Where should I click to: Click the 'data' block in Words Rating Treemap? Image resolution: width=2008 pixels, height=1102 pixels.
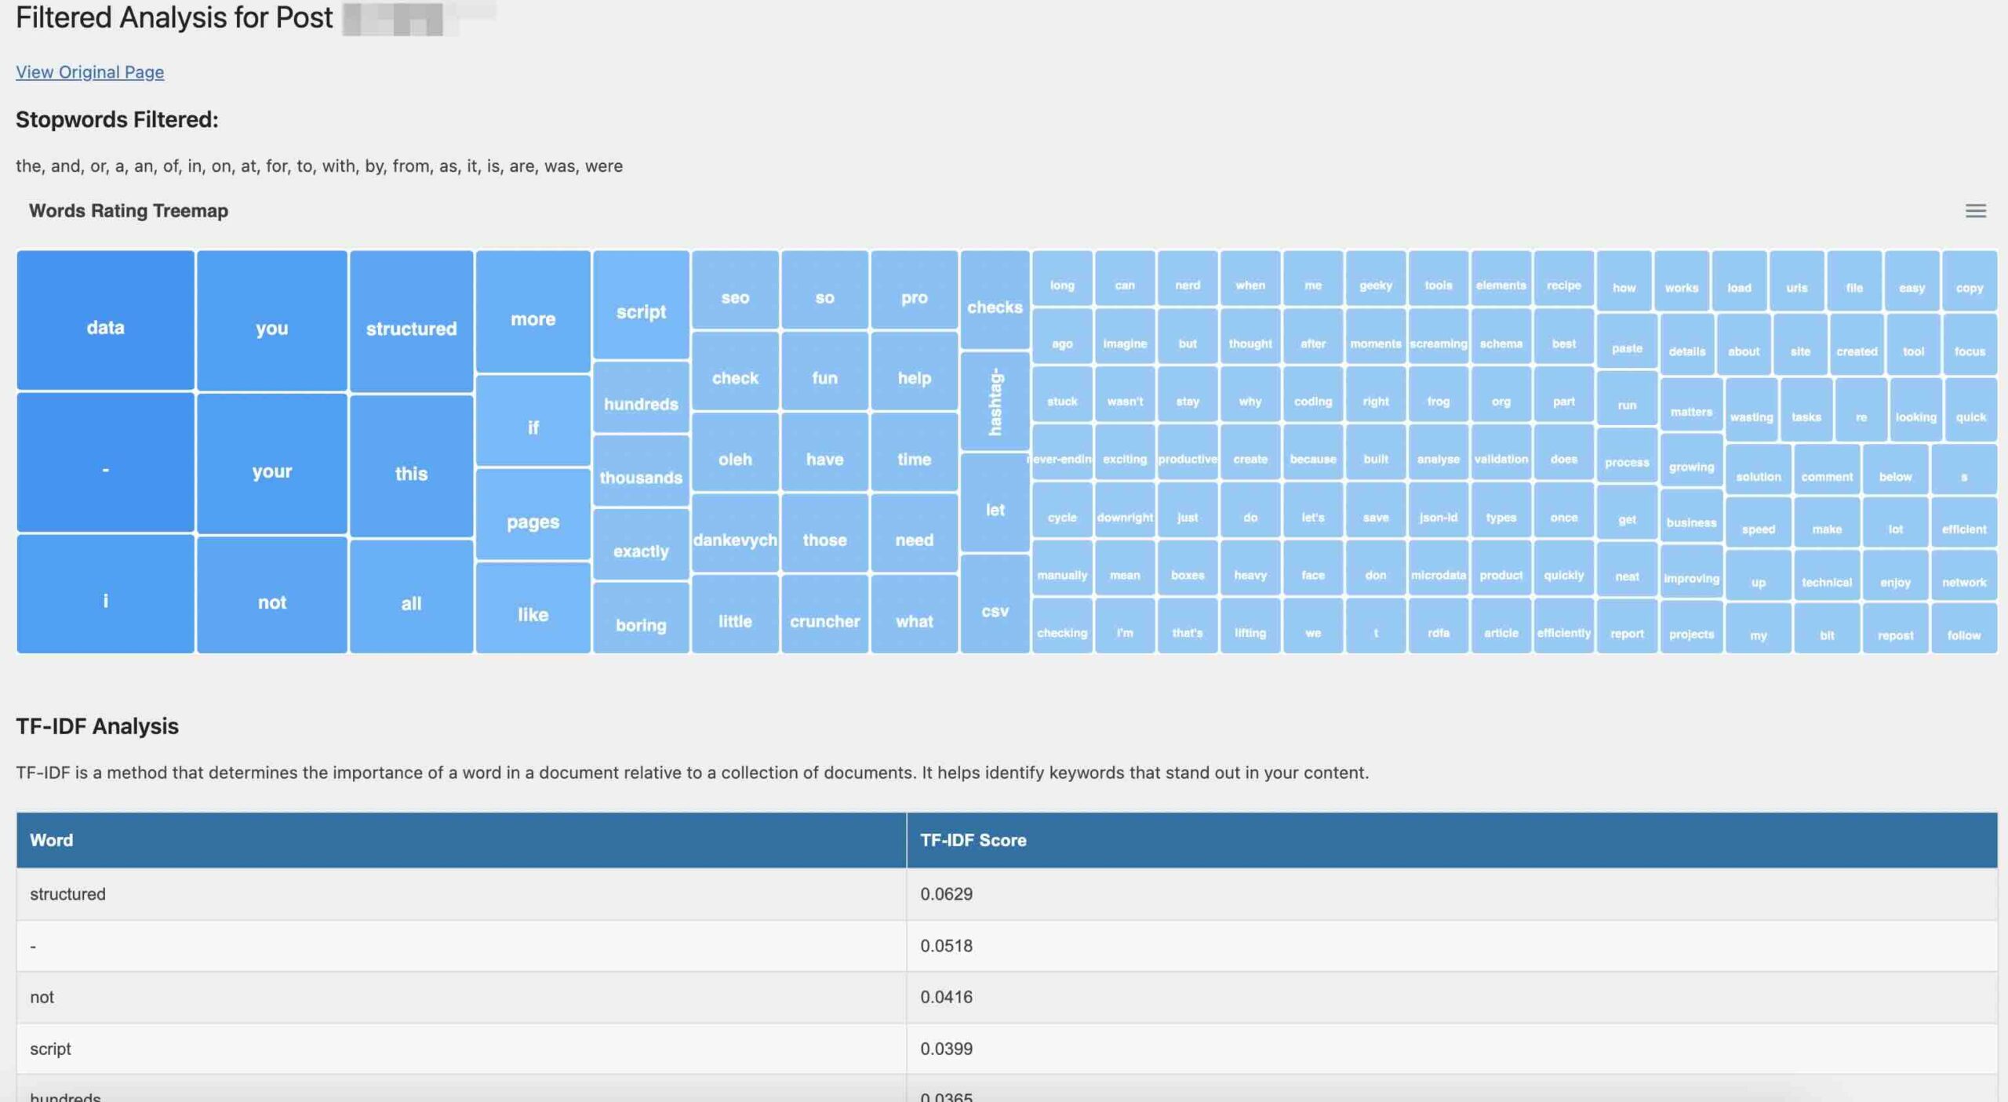[104, 326]
